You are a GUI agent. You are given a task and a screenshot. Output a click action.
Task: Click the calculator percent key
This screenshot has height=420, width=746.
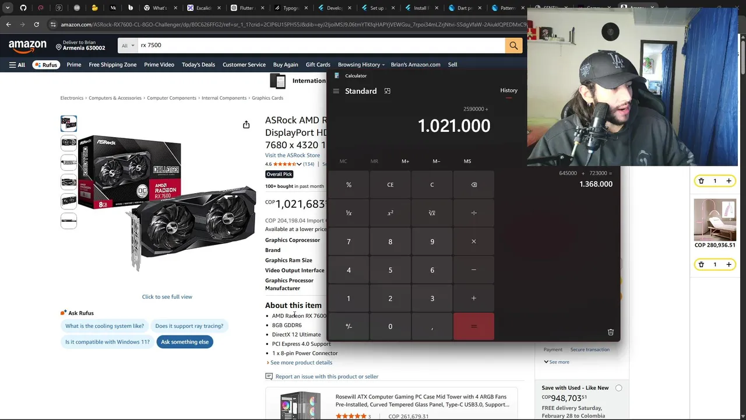pyautogui.click(x=349, y=185)
